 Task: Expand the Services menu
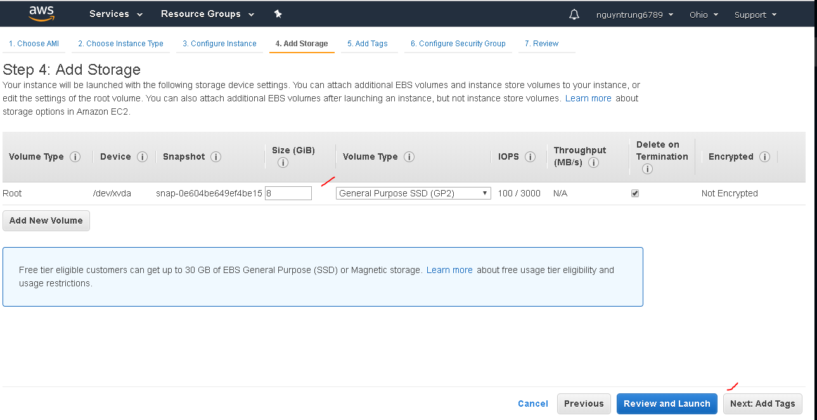coord(116,14)
